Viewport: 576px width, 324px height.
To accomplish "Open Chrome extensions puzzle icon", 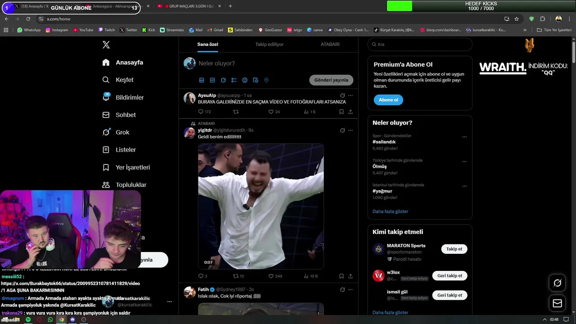I will click(542, 19).
